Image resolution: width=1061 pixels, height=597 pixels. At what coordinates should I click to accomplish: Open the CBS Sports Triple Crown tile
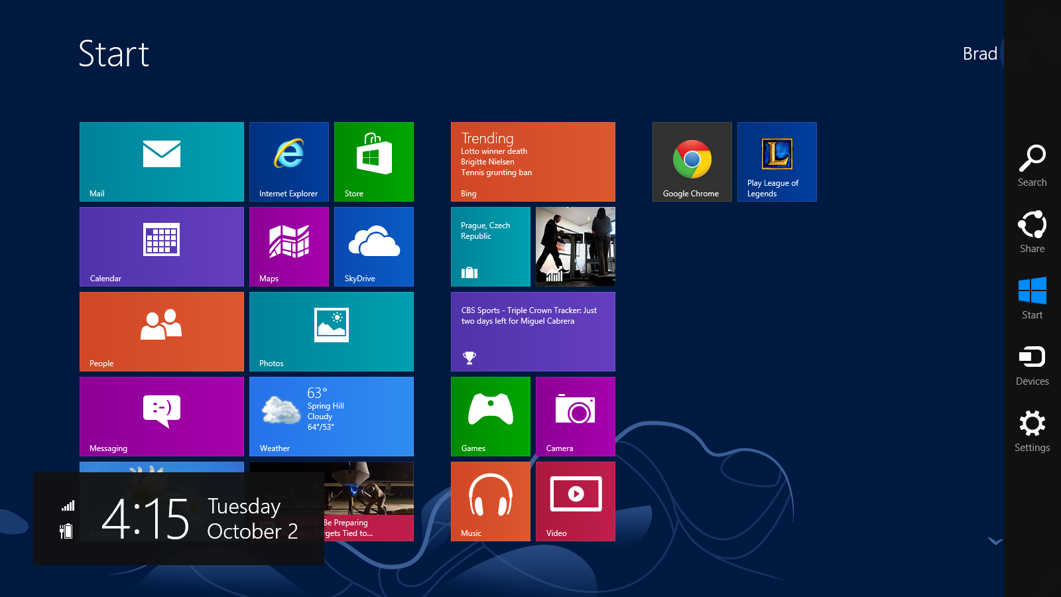(x=533, y=332)
